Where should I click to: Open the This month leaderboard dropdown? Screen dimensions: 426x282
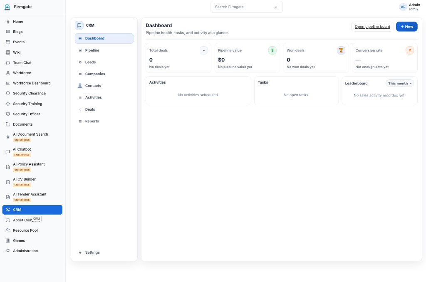[400, 84]
